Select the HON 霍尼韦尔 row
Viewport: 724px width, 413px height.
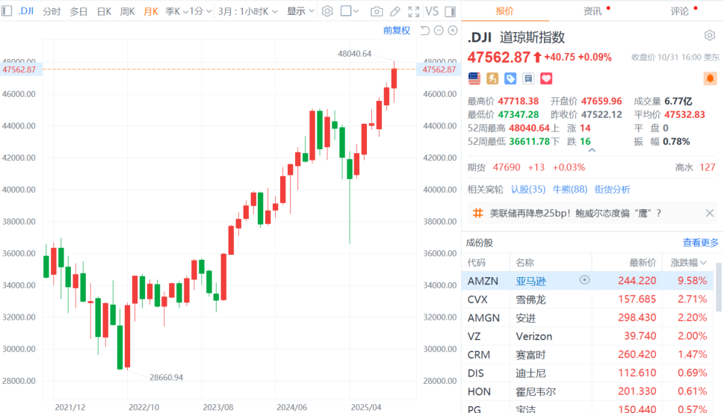588,391
